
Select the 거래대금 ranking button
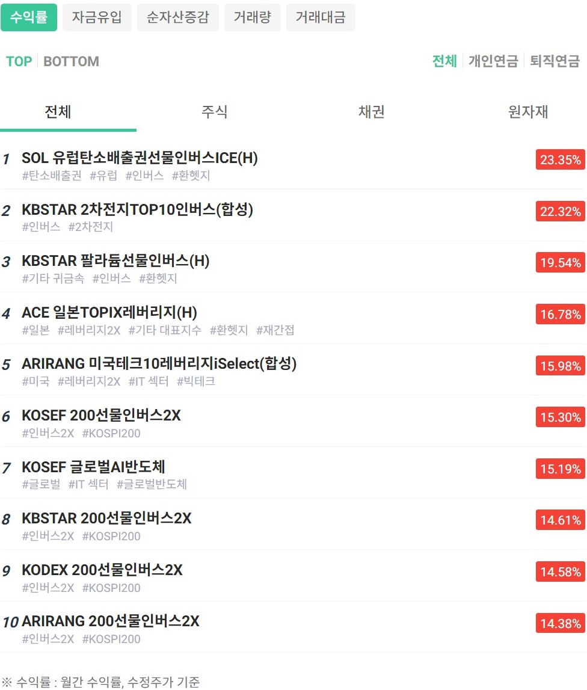(321, 17)
